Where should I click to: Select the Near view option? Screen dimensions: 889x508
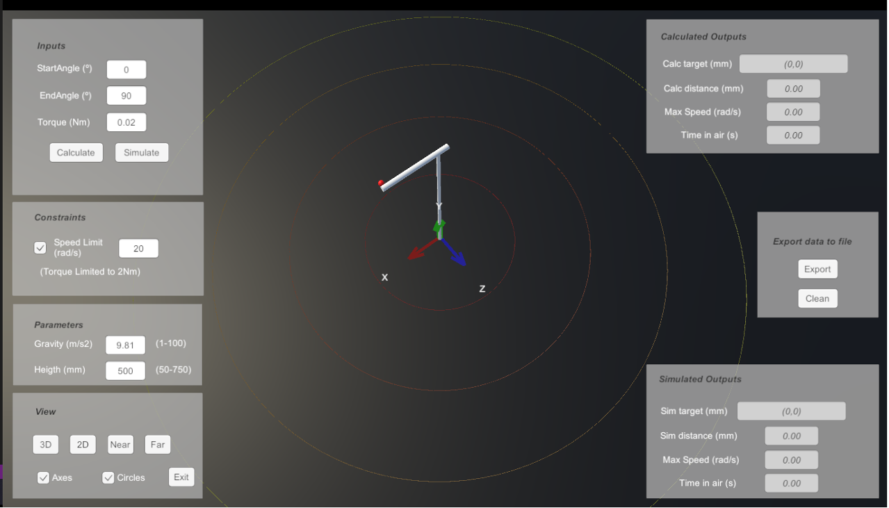(120, 444)
